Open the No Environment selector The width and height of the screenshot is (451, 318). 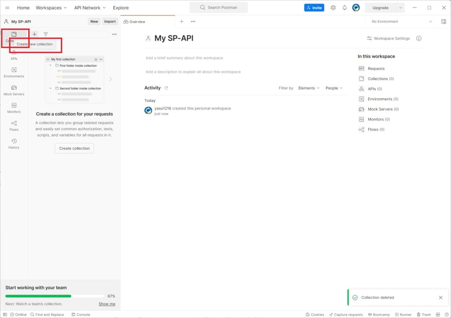(x=402, y=22)
